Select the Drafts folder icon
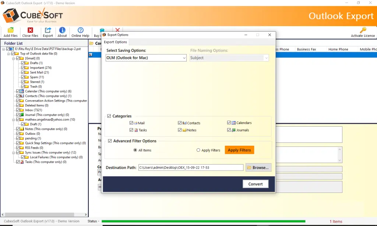Viewport: 377px width, 226px height. [27, 63]
